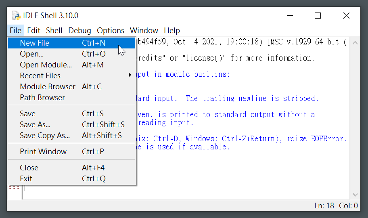Viewport: 368px width, 218px height.
Task: Open the Edit menu
Action: [x=33, y=31]
